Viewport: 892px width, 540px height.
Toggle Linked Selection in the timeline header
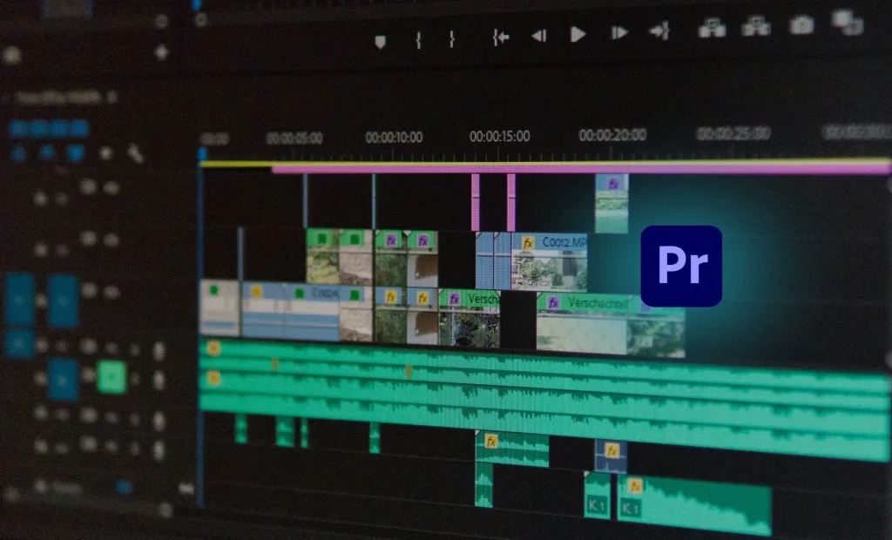click(x=76, y=153)
